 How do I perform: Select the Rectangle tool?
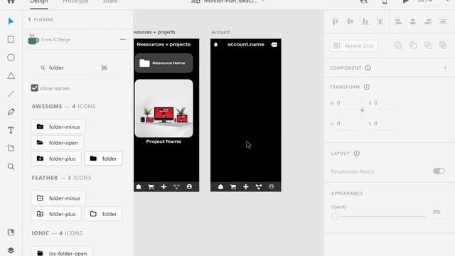coord(11,39)
